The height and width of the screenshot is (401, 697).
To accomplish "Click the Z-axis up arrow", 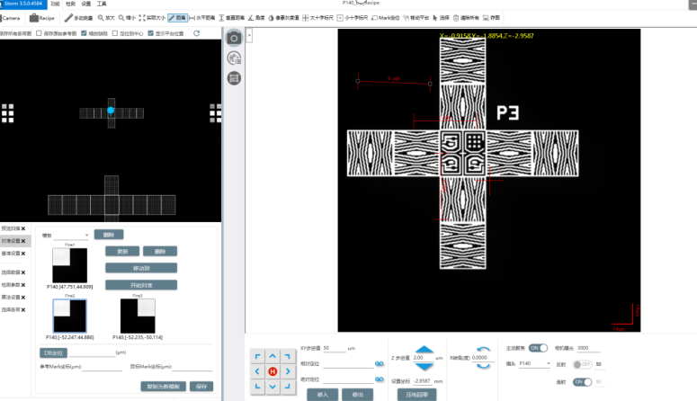I will [423, 352].
